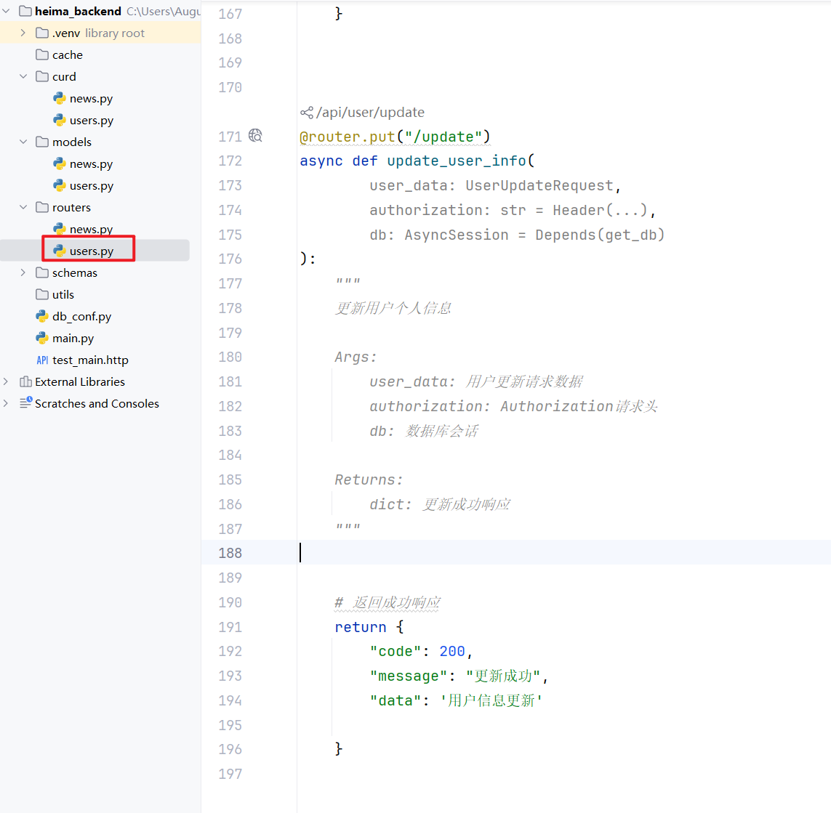Click the External Libraries icon

(25, 382)
